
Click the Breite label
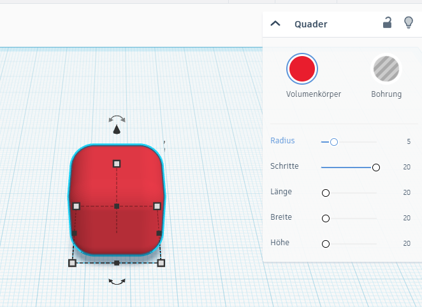(x=281, y=217)
